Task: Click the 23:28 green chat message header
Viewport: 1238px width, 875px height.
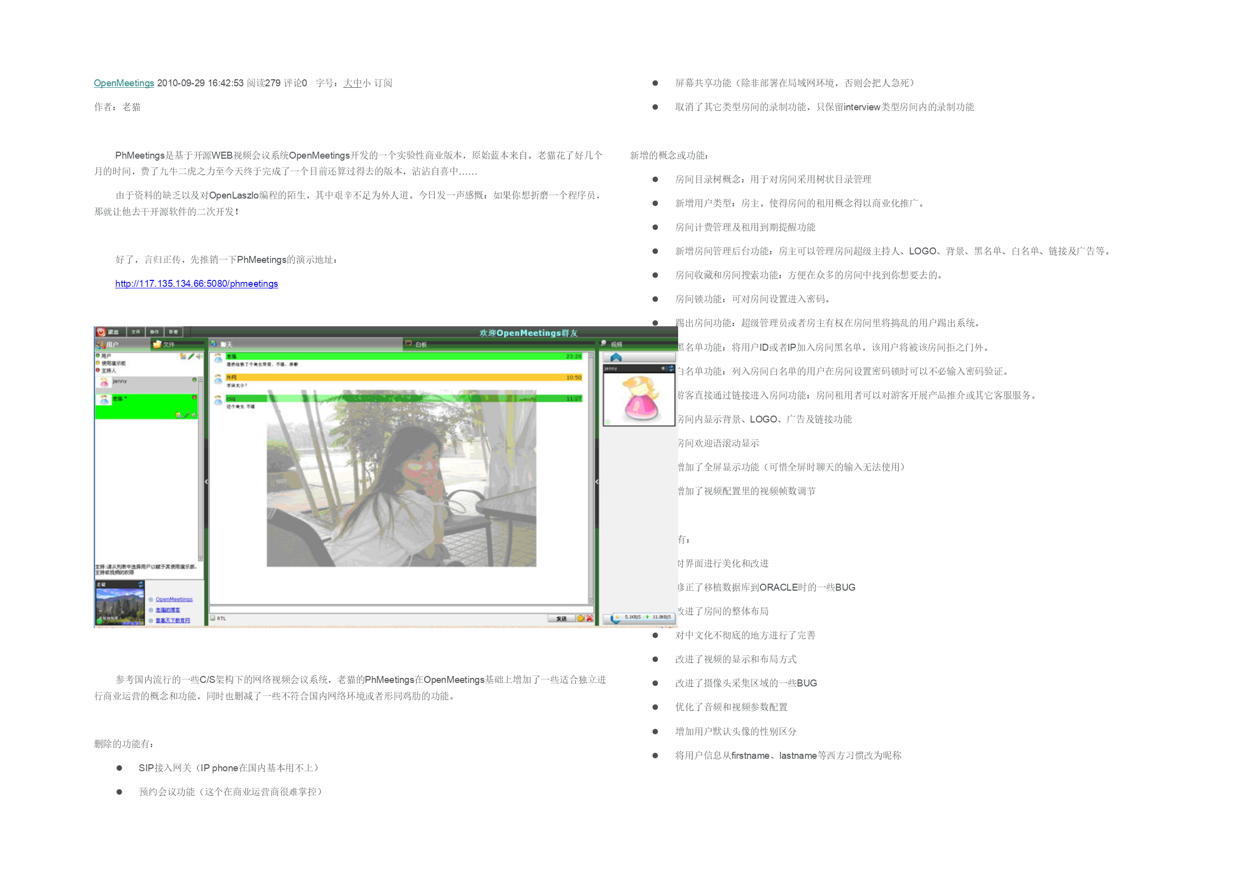Action: 404,356
